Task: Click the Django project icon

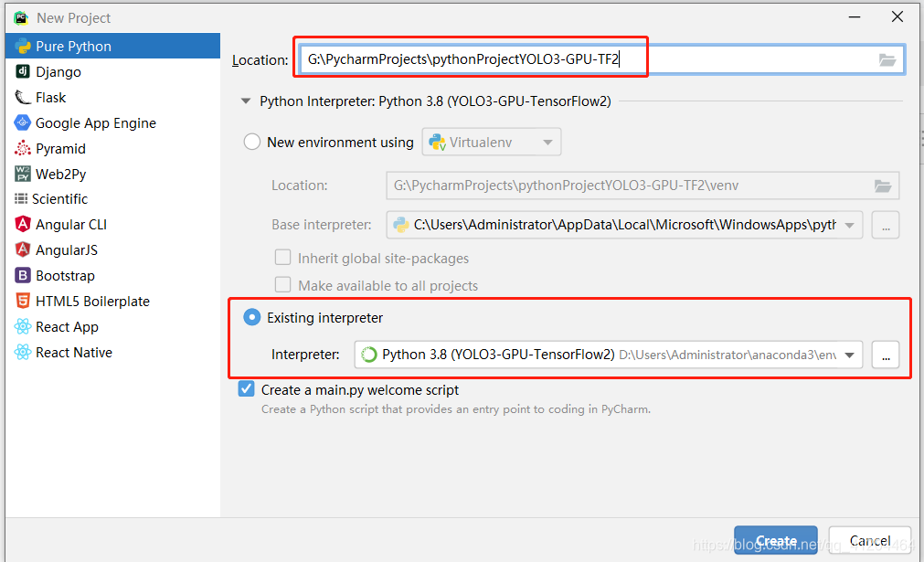Action: click(23, 72)
